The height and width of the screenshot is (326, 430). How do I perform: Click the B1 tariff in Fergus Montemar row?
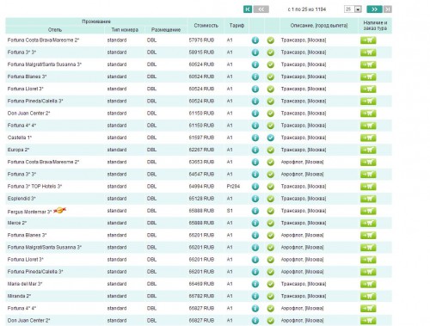tap(230, 211)
